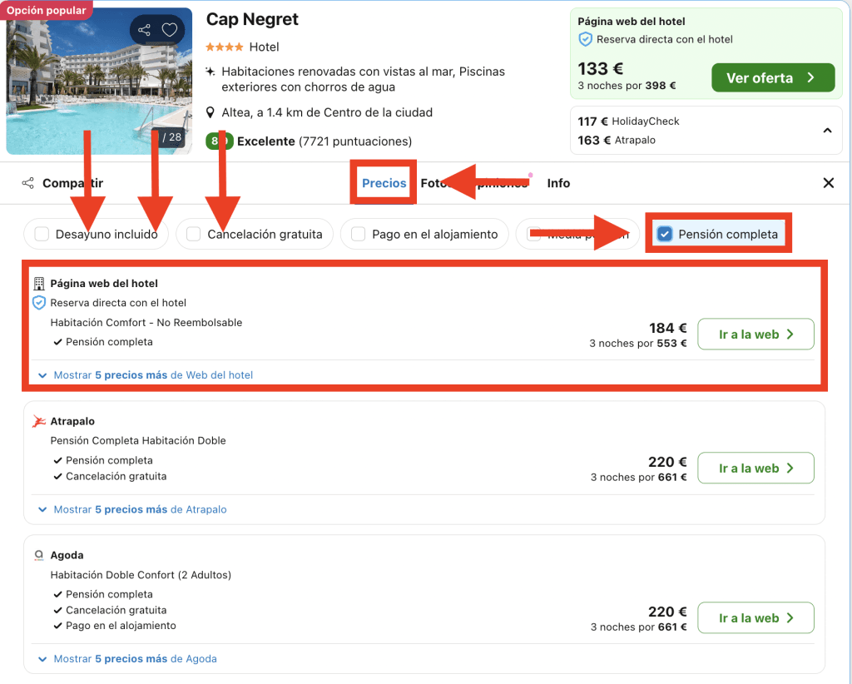Click the hotel building icon for Página web
This screenshot has width=852, height=684.
click(x=39, y=284)
